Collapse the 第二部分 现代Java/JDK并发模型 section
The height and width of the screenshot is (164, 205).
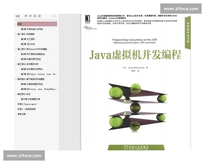click(16, 49)
